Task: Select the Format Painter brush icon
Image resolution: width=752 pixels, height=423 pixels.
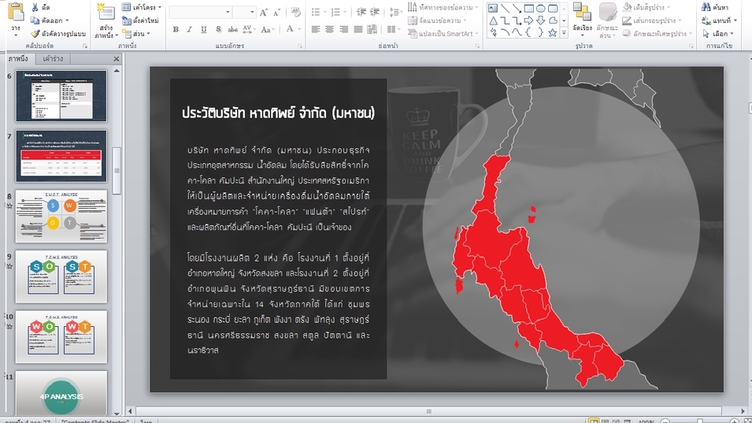Action: [x=35, y=34]
